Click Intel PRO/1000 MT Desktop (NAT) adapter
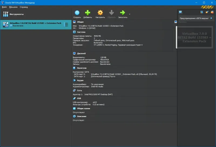 99,94
